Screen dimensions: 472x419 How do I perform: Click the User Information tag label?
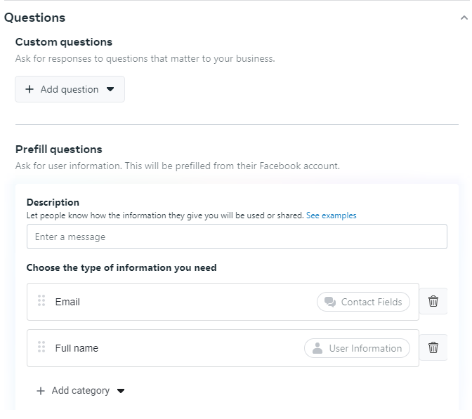(365, 348)
